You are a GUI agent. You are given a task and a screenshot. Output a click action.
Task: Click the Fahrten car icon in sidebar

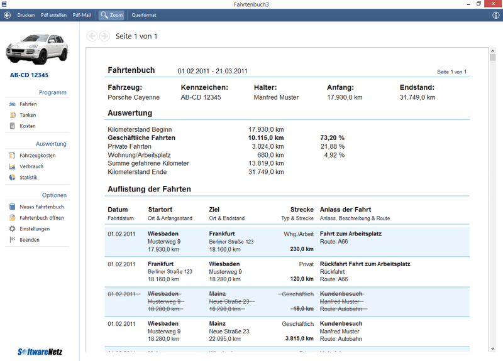coord(12,104)
